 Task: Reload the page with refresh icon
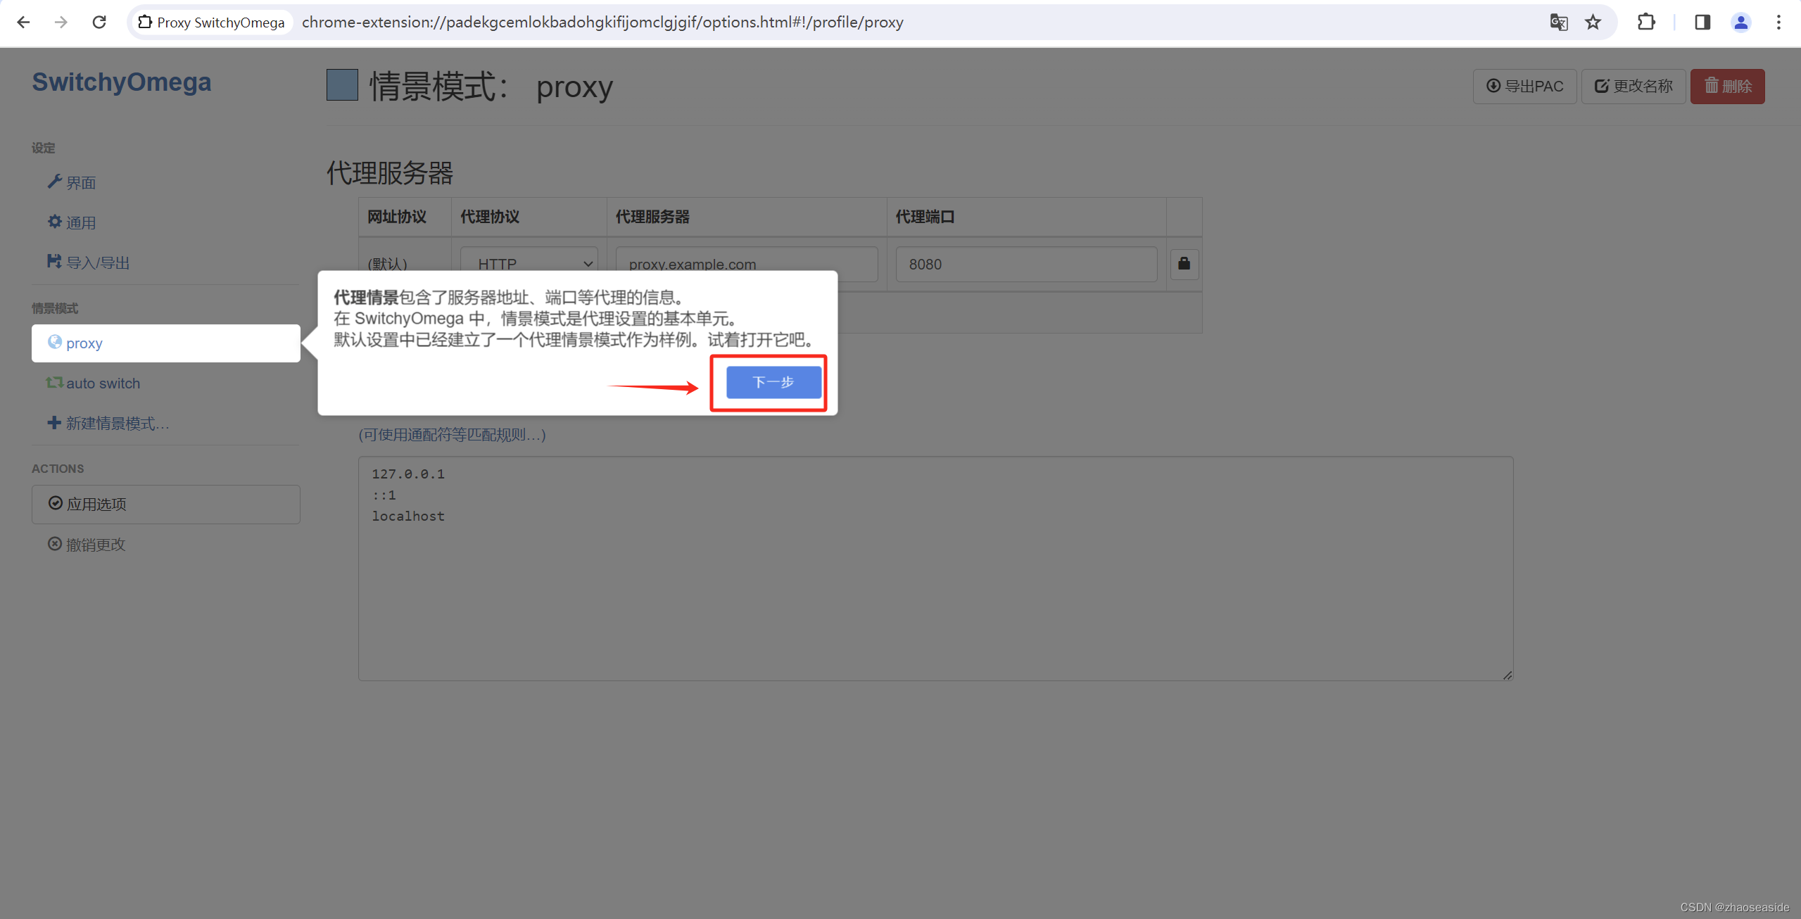[x=99, y=23]
